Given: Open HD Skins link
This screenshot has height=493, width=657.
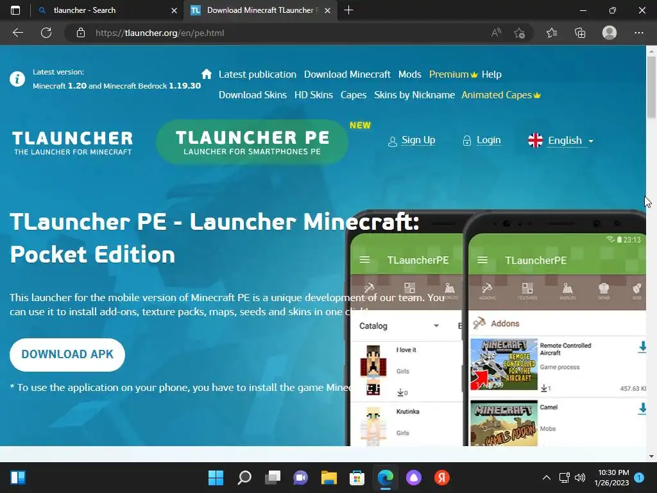Looking at the screenshot, I should [313, 95].
